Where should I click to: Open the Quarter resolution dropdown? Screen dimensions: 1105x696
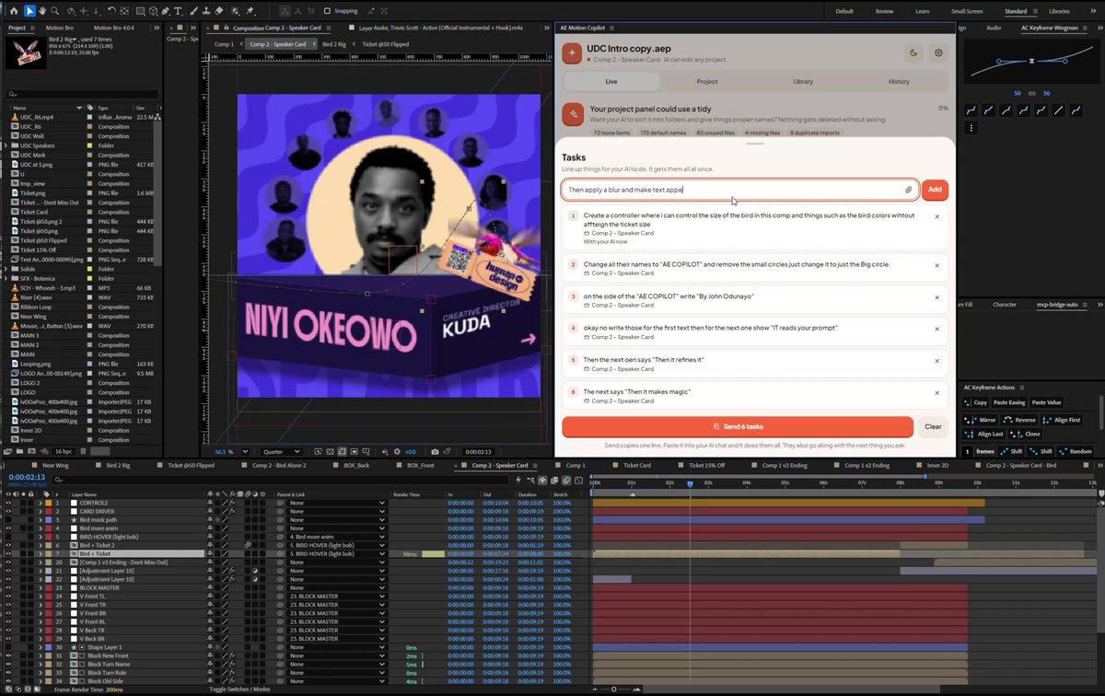click(x=281, y=452)
